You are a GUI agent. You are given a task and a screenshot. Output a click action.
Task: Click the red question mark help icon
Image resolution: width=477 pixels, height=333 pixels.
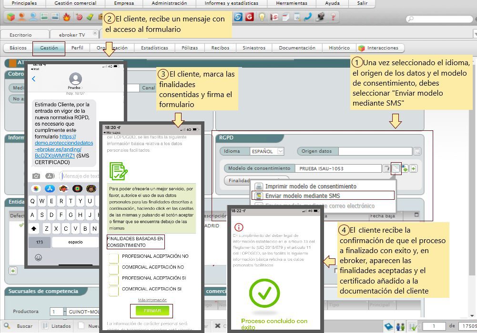point(333,17)
